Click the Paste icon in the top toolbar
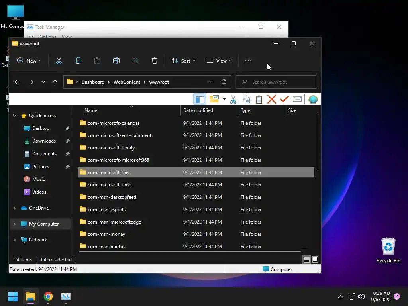The width and height of the screenshot is (408, 306). point(97,61)
